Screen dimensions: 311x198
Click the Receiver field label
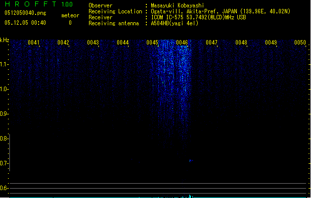pos(100,17)
